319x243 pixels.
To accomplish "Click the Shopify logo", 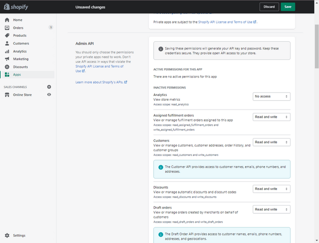I will click(16, 6).
